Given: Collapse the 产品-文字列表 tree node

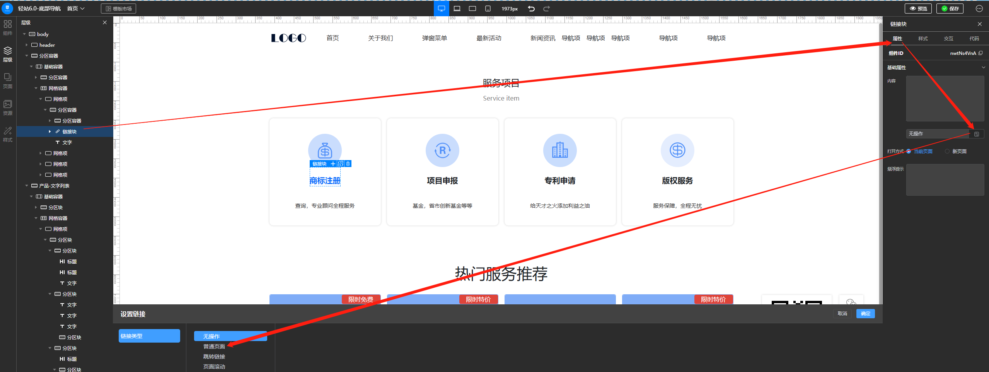Looking at the screenshot, I should [27, 186].
